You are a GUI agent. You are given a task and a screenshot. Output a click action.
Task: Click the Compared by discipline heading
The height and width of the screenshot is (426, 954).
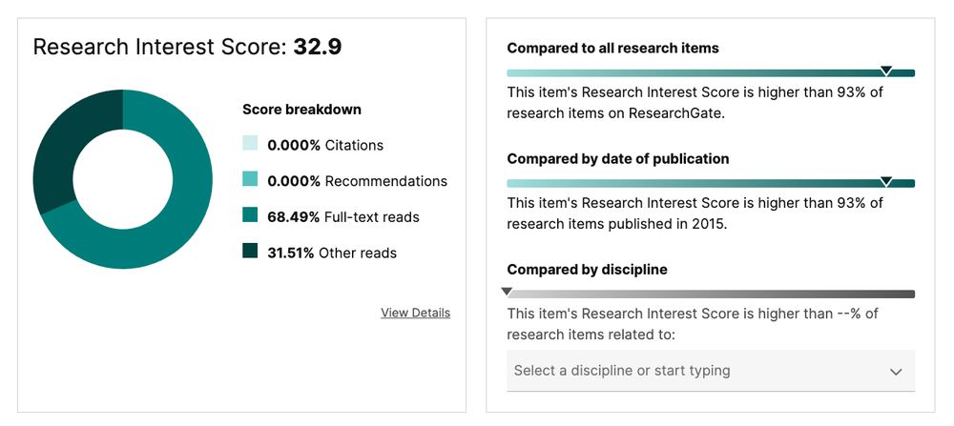pos(587,270)
